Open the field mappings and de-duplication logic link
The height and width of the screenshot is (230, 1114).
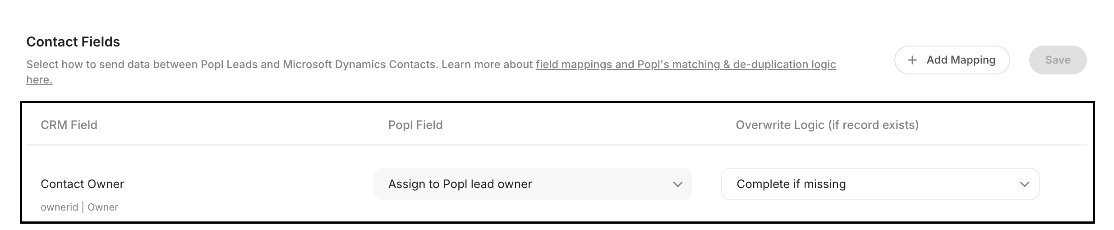coord(686,64)
